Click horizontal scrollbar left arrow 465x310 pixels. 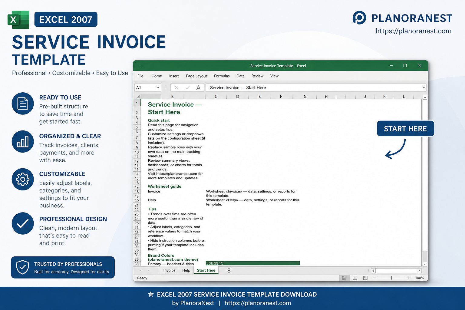[x=373, y=271]
